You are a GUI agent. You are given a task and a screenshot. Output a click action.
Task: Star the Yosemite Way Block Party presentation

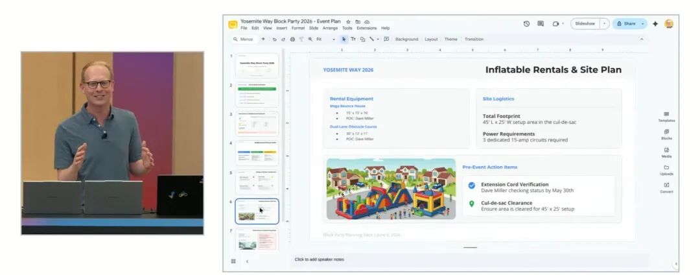(x=348, y=21)
